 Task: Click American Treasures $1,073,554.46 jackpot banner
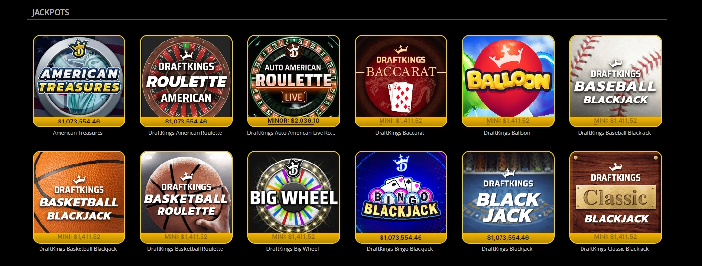[x=79, y=122]
